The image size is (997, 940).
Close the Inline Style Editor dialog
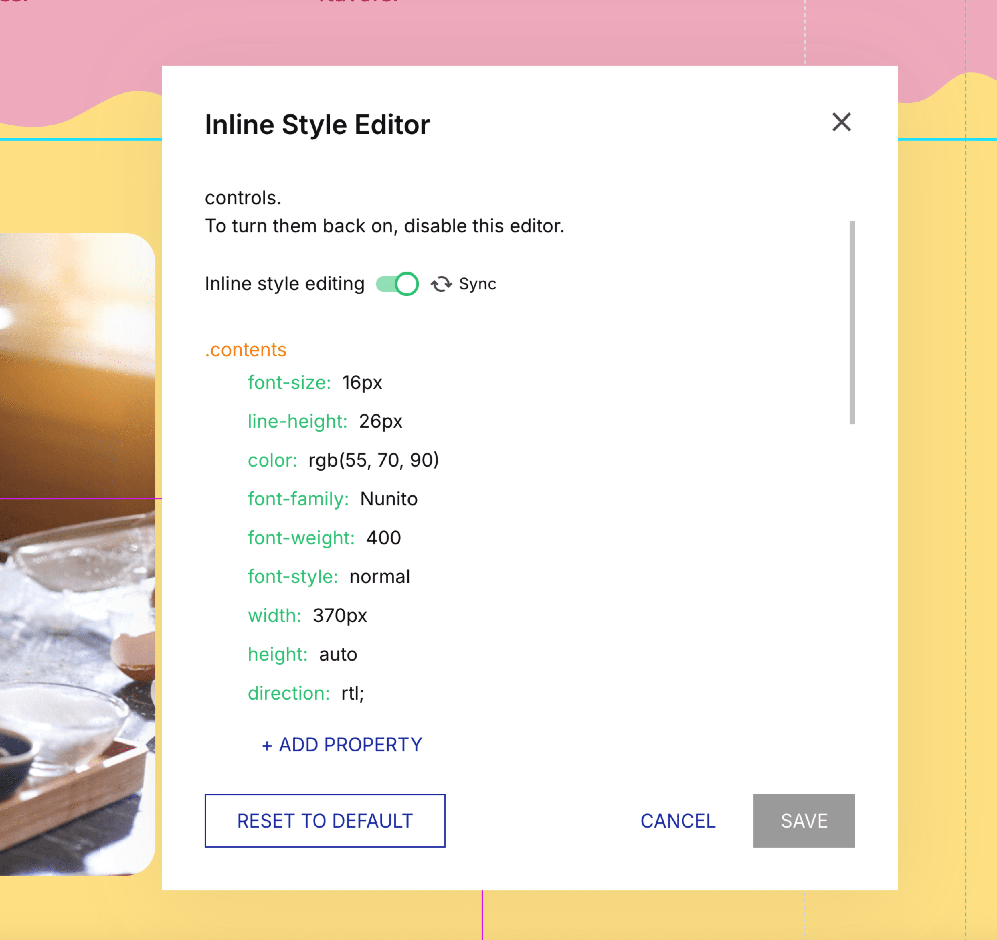(x=841, y=122)
